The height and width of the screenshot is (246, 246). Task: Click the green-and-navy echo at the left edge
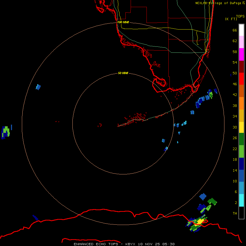(x=6, y=132)
